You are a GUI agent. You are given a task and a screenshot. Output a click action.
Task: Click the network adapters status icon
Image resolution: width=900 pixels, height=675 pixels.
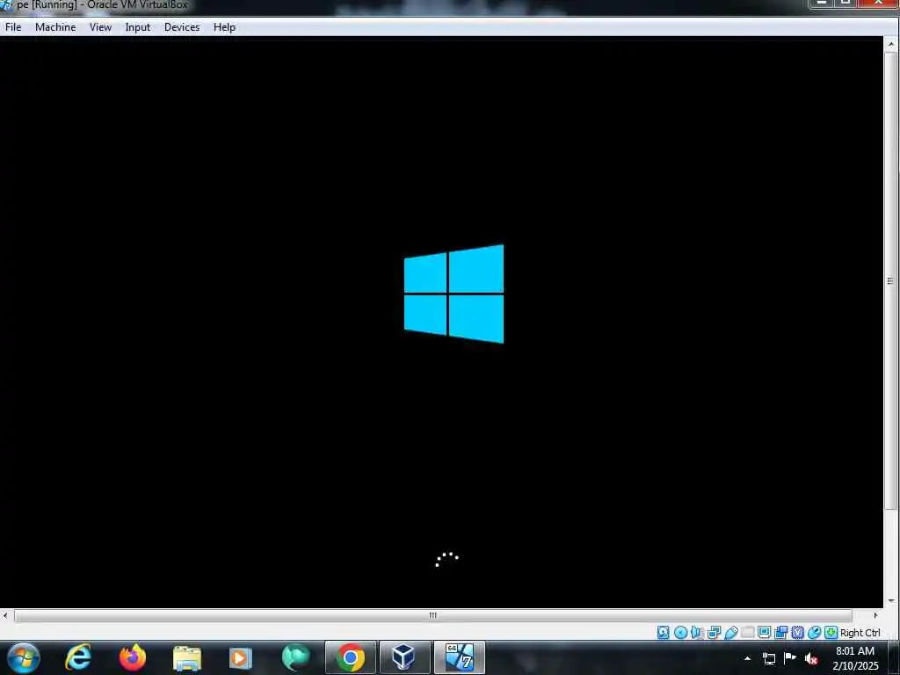tap(714, 633)
